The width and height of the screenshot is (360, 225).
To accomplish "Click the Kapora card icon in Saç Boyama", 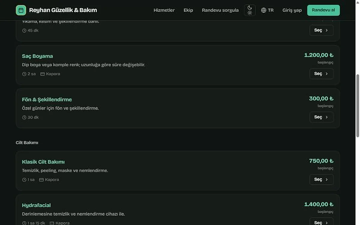I will 43,74.
